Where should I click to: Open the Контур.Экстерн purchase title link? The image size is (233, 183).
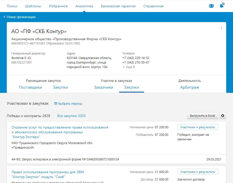click(x=60, y=132)
